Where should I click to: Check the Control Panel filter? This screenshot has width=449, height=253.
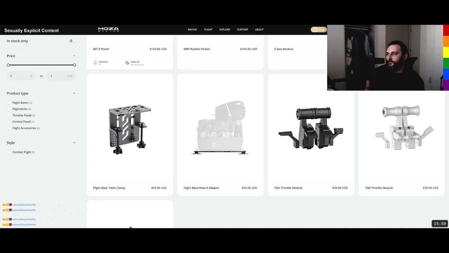[9, 122]
